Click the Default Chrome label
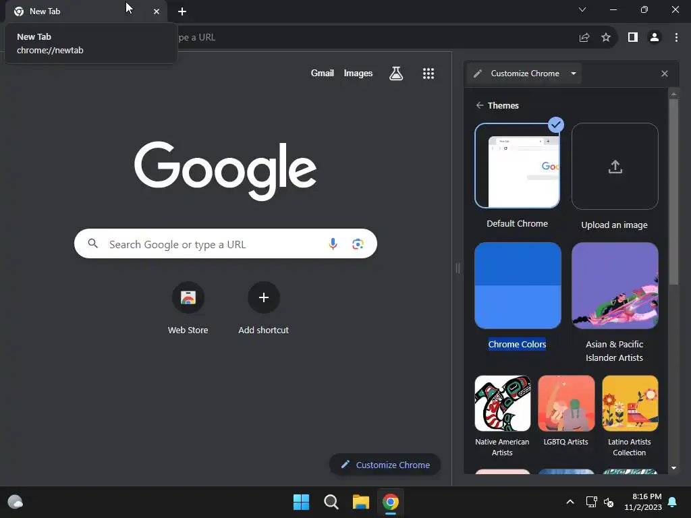Screen dimensions: 691x518 [517, 223]
